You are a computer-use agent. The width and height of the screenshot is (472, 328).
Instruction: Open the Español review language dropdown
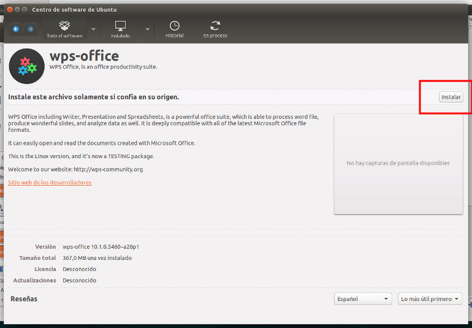[x=363, y=299]
